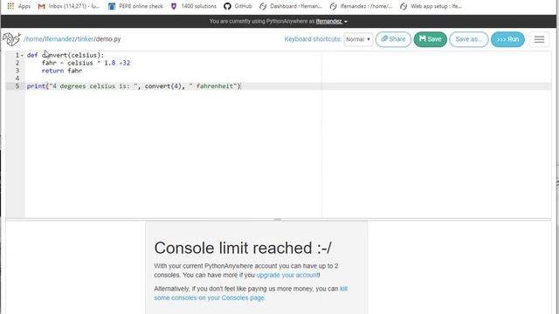559x314 pixels.
Task: Click the 'fahr = celsius * 1.8 +32' line
Action: (86, 63)
